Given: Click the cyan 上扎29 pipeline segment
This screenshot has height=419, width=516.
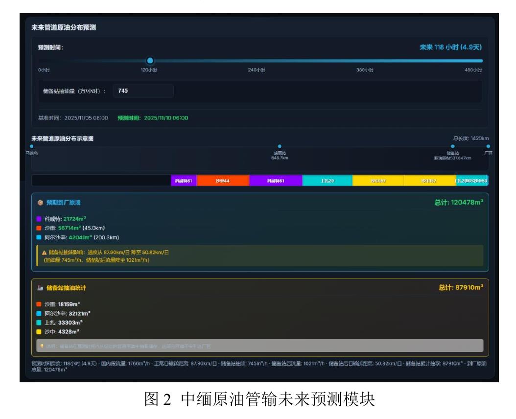Looking at the screenshot, I should (x=327, y=181).
